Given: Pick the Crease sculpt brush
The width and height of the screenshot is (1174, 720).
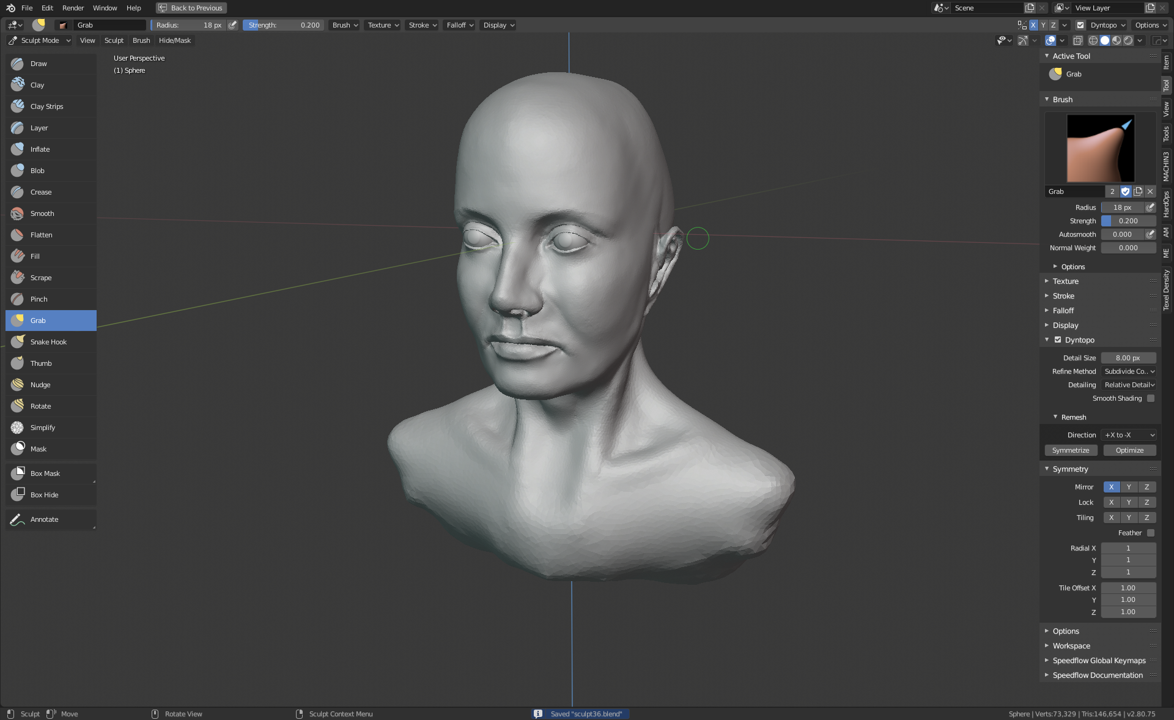Looking at the screenshot, I should pyautogui.click(x=41, y=192).
